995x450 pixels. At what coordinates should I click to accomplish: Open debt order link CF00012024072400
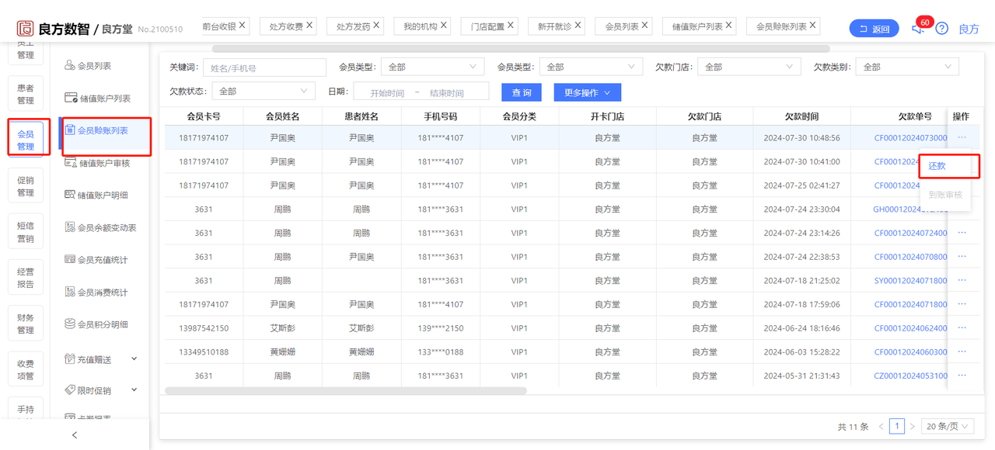[910, 233]
